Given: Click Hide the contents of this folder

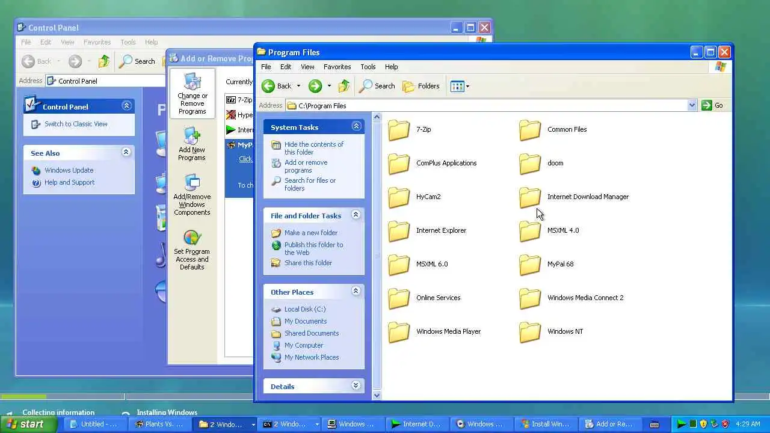Looking at the screenshot, I should pos(307,148).
